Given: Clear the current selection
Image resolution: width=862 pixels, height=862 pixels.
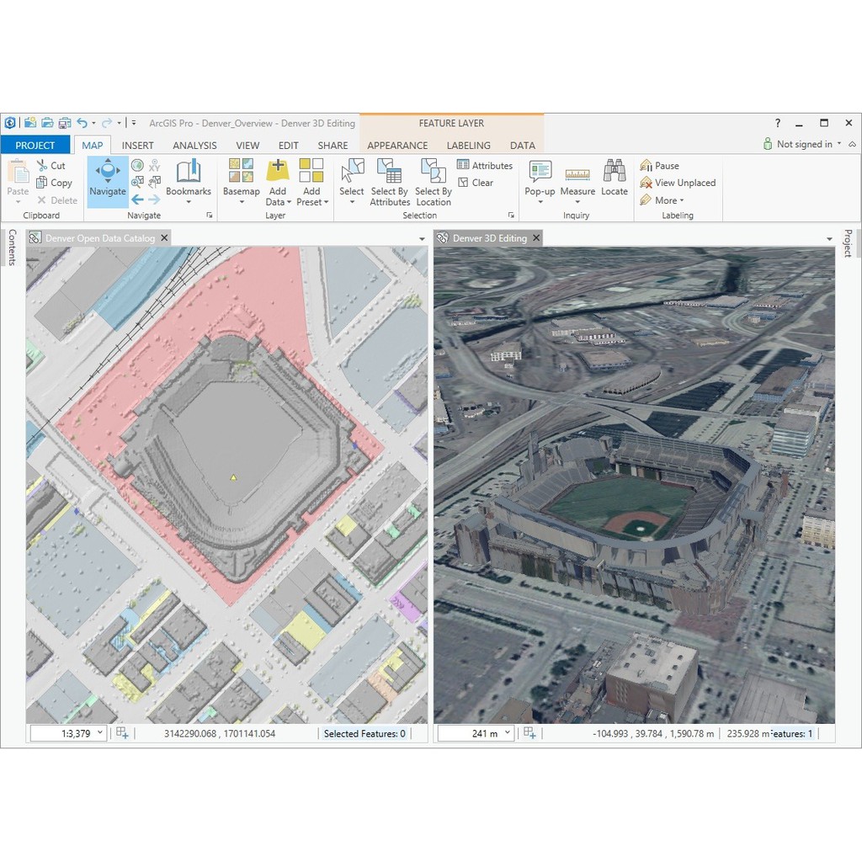Looking at the screenshot, I should pos(476,183).
